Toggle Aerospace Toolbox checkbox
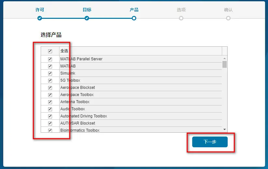 (50, 95)
